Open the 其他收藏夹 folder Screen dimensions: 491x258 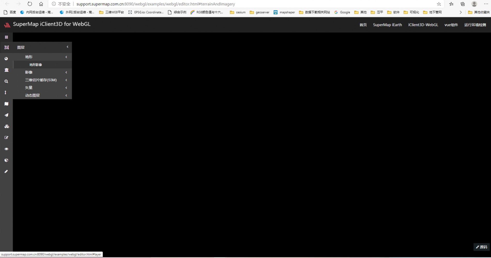click(x=479, y=12)
